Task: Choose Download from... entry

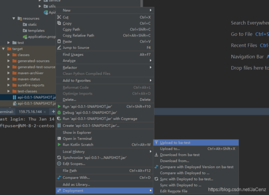Action: point(196,161)
